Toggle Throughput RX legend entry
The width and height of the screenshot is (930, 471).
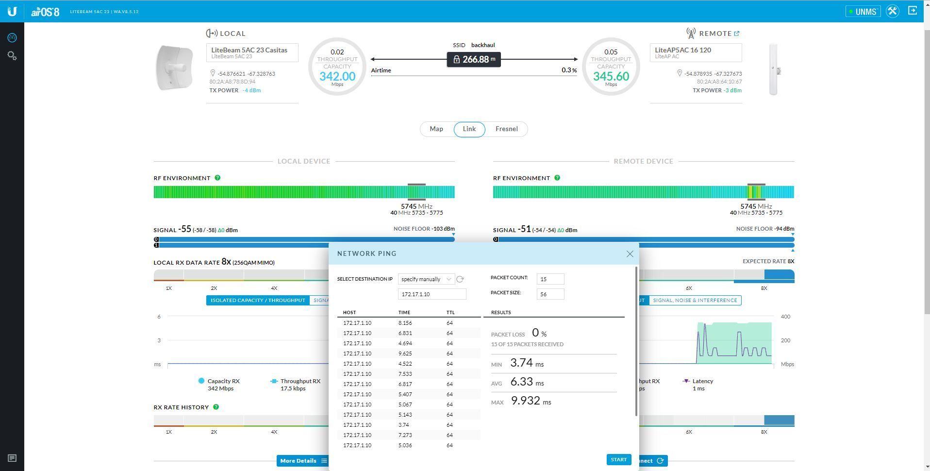(296, 385)
